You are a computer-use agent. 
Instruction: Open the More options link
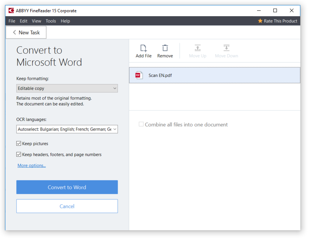pyautogui.click(x=31, y=166)
